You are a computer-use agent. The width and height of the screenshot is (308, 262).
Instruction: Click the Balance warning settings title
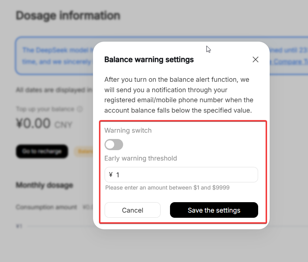pos(149,59)
